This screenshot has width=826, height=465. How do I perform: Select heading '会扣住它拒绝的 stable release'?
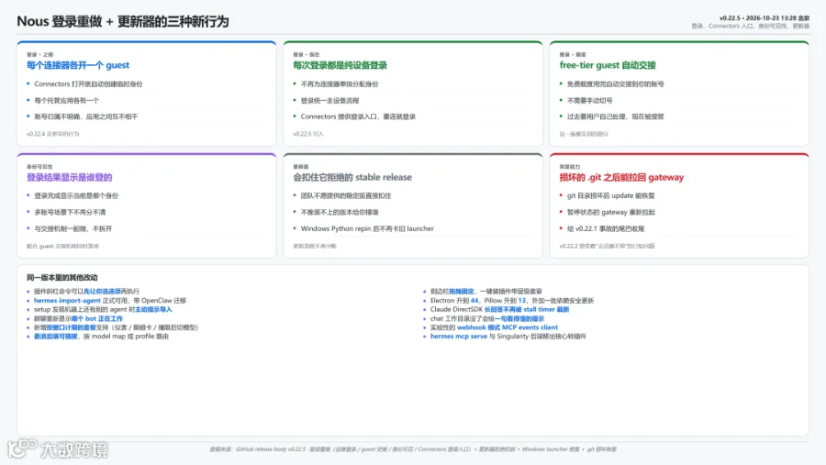pyautogui.click(x=352, y=177)
